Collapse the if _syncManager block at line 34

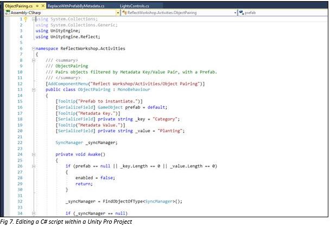pos(33,213)
